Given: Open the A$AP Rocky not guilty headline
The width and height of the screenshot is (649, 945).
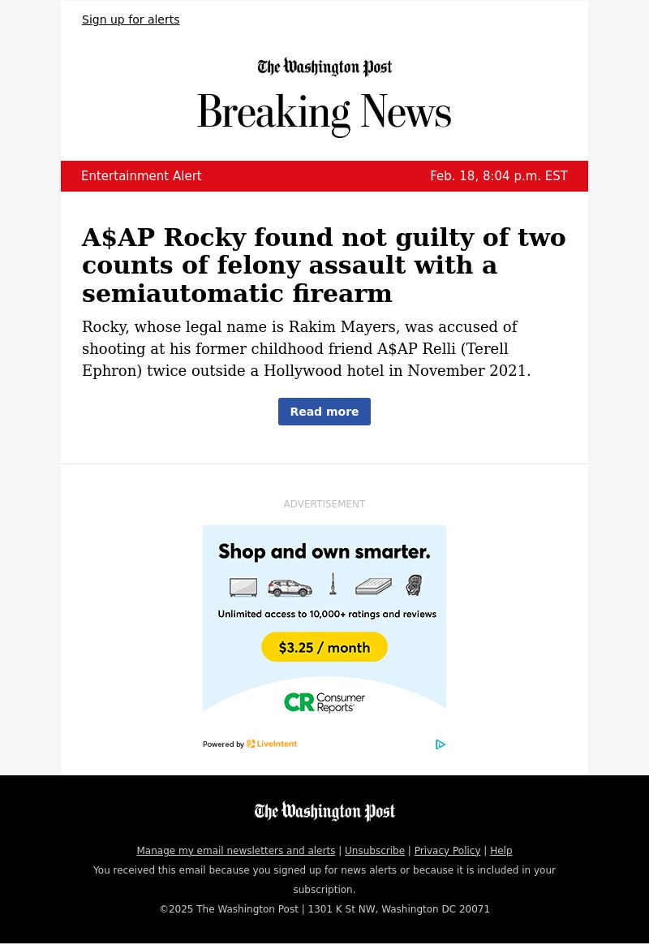Looking at the screenshot, I should pyautogui.click(x=324, y=265).
